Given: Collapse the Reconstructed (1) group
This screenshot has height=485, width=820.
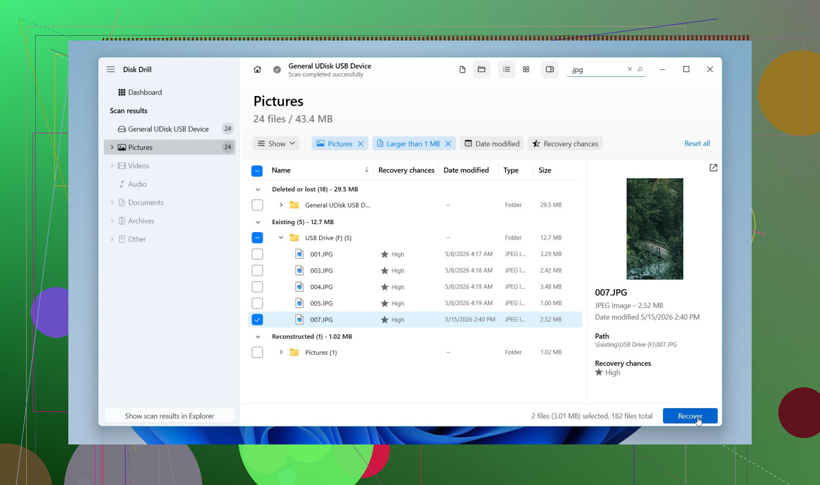Looking at the screenshot, I should [x=258, y=337].
